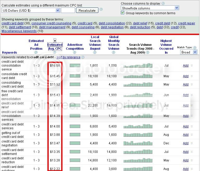The image size is (200, 171).
Task: Add keyword credit card debt relief
Action: click(x=186, y=105)
